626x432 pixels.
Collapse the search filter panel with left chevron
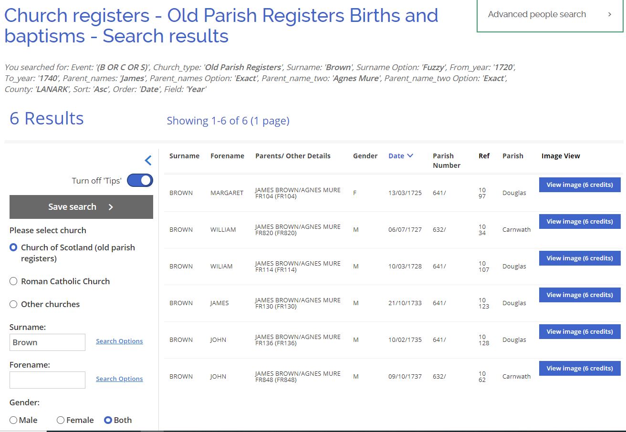tap(148, 161)
